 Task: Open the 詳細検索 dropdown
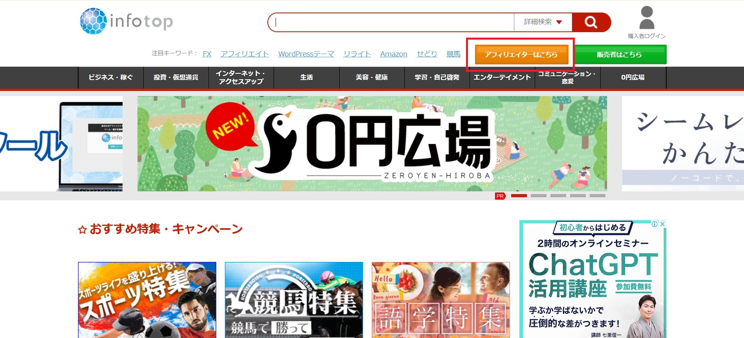point(543,22)
